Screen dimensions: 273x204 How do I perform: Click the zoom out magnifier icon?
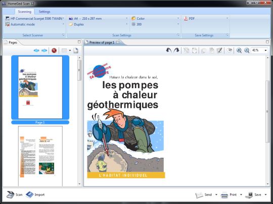(x=247, y=50)
